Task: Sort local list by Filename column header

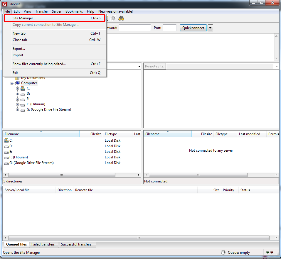Action: (41, 134)
